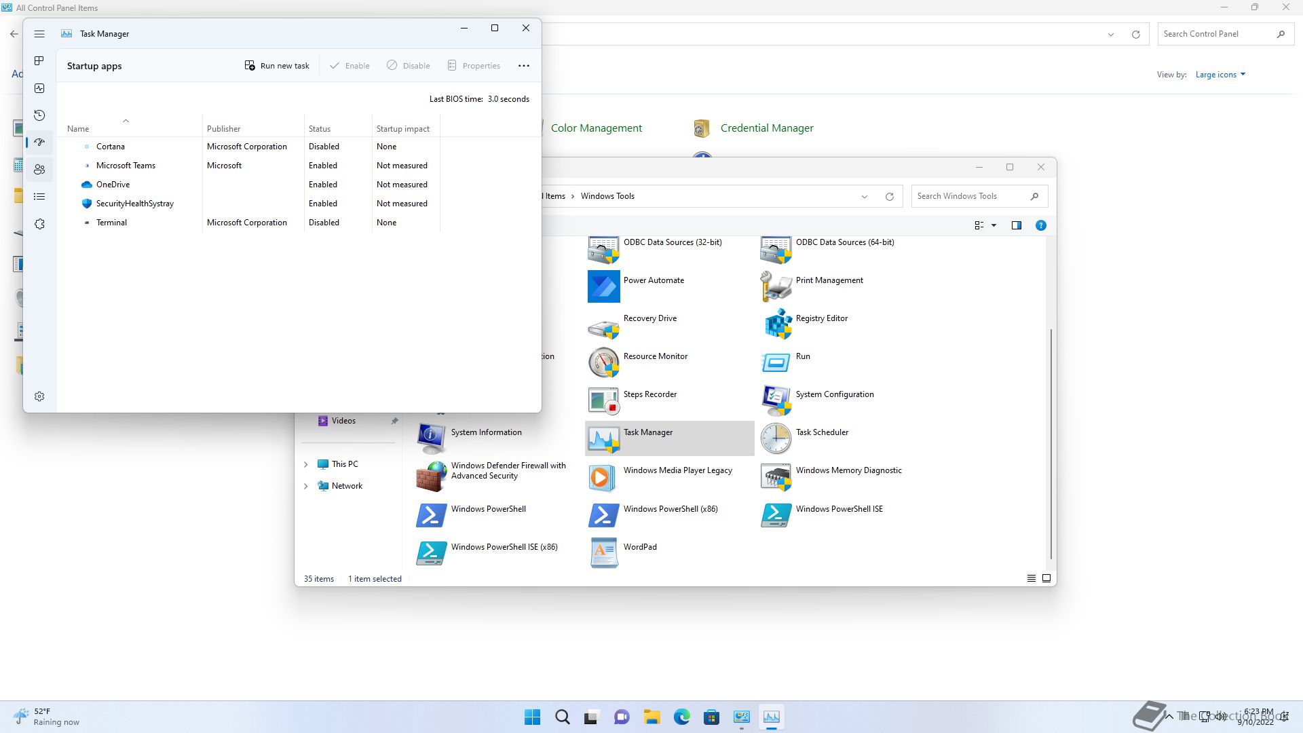
Task: Expand Network tree node
Action: click(305, 486)
